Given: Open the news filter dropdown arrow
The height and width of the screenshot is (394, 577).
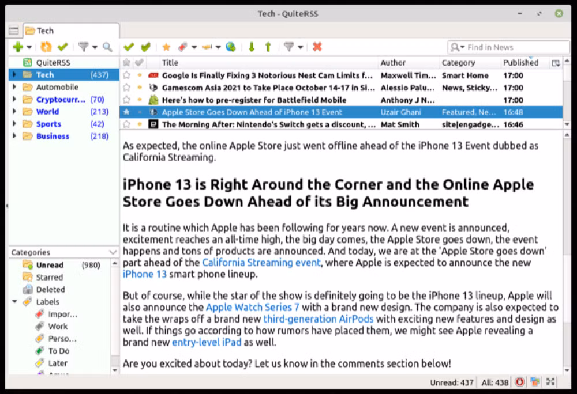Looking at the screenshot, I should point(300,47).
